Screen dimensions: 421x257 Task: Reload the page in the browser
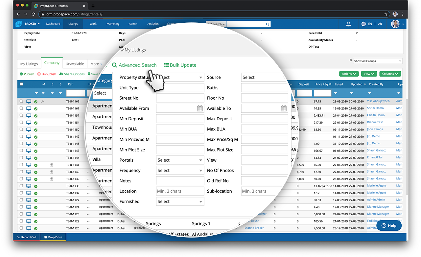point(33,14)
